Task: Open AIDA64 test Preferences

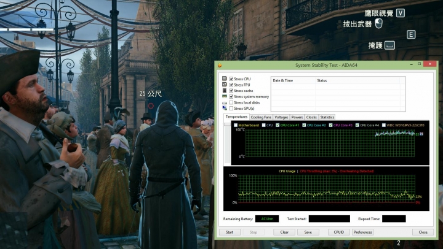Action: point(363,232)
